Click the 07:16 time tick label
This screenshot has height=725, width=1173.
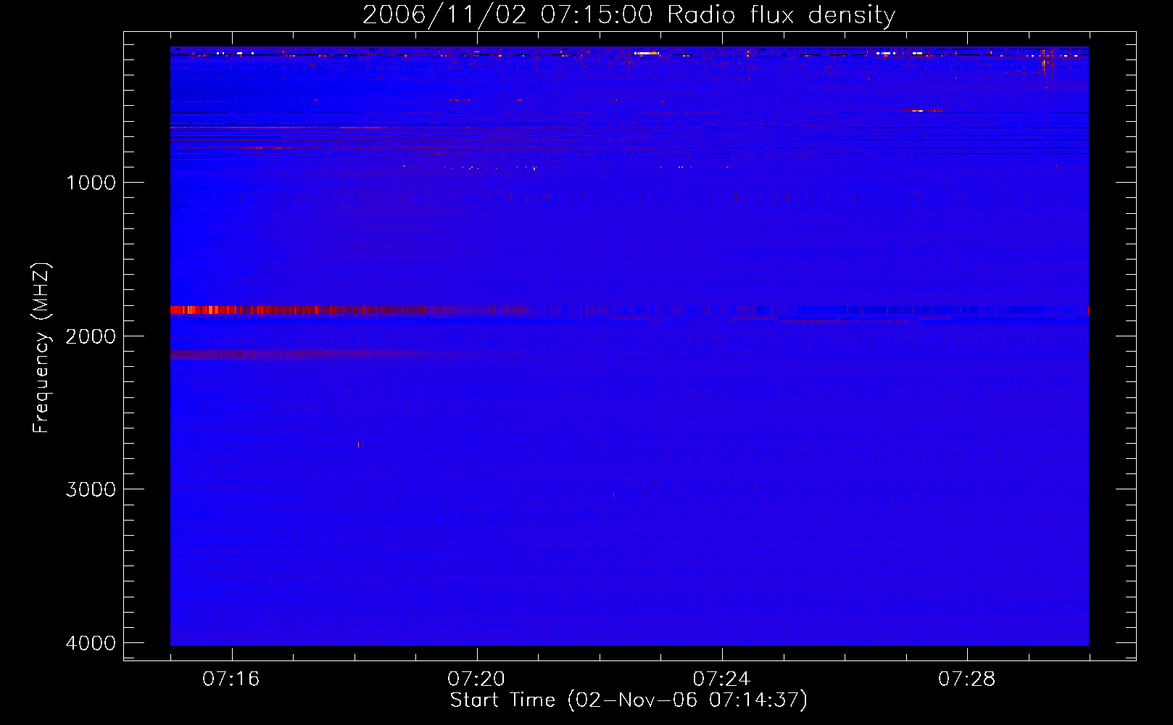click(x=231, y=679)
